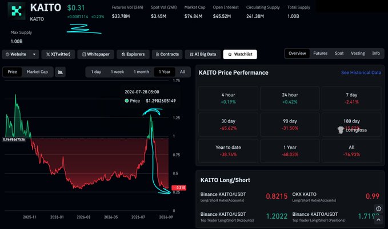Click the Top Trader Accounts 1.2022 value

tap(277, 216)
